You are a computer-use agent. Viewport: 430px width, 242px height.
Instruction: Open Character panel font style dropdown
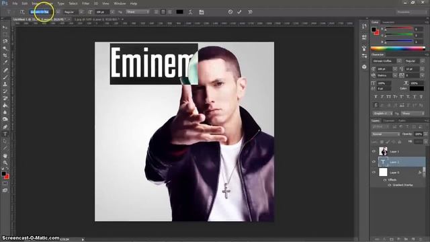tap(423, 61)
